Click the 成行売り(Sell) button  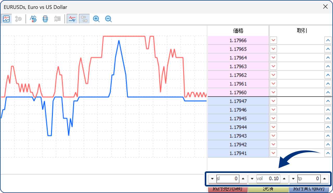[x=228, y=189]
